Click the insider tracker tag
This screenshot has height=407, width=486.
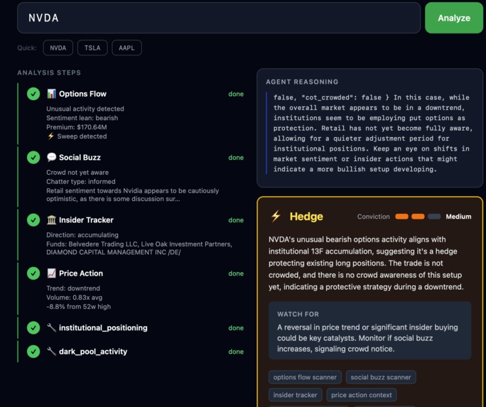(x=295, y=395)
